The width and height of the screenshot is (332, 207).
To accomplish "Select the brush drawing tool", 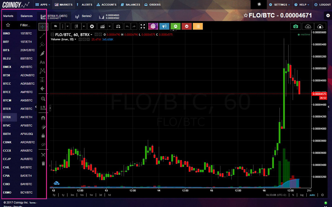I will pyautogui.click(x=42, y=54).
